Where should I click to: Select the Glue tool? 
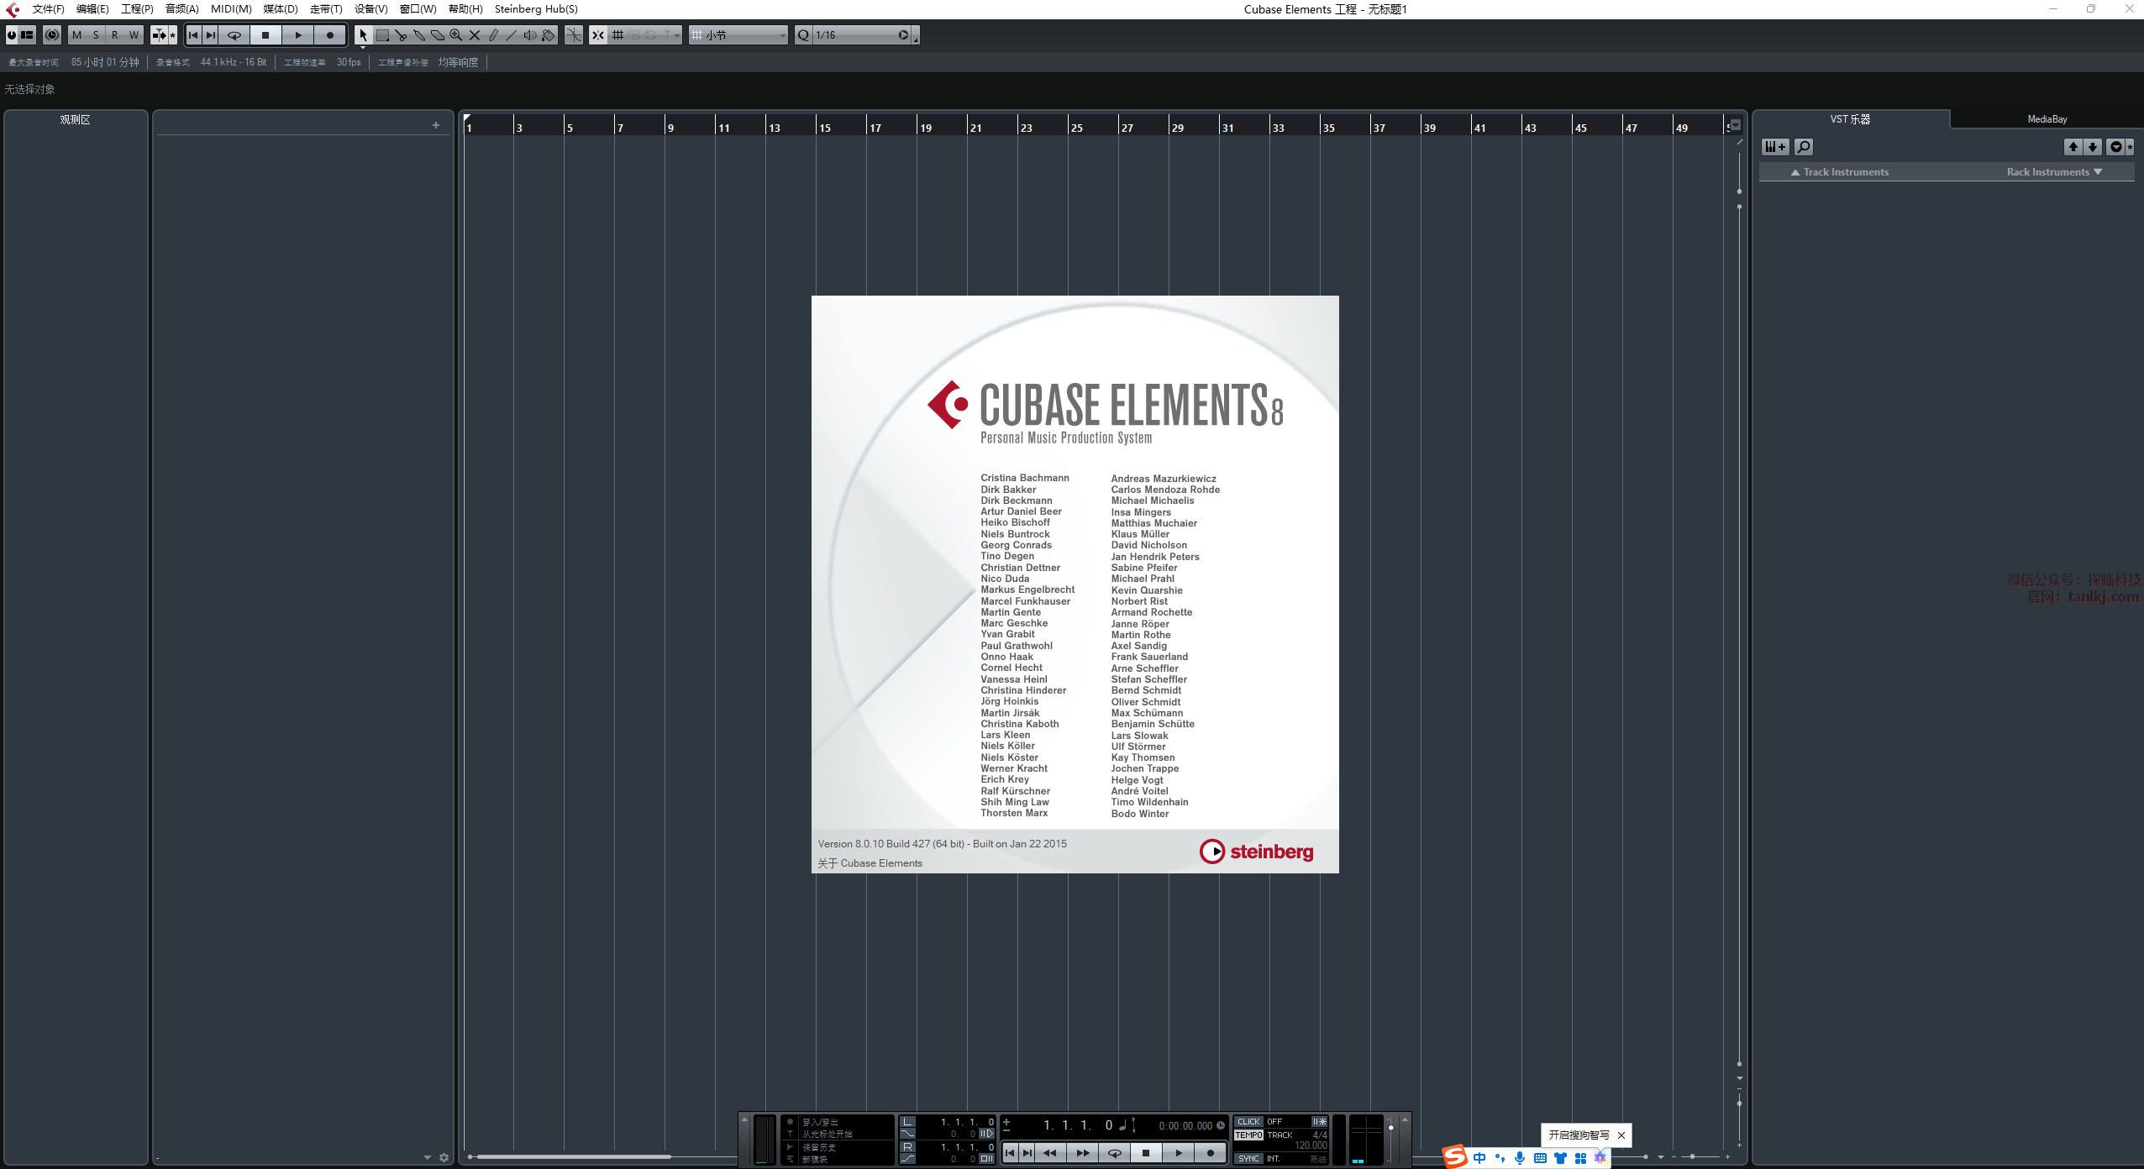tap(419, 35)
